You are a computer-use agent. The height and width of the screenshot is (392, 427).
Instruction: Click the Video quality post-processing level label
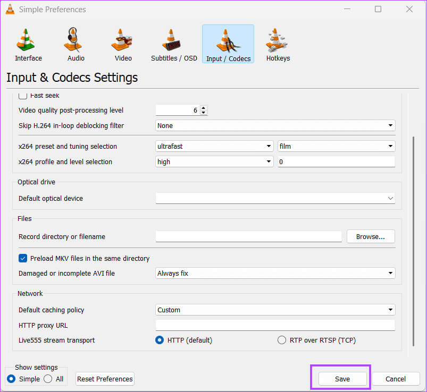[71, 110]
